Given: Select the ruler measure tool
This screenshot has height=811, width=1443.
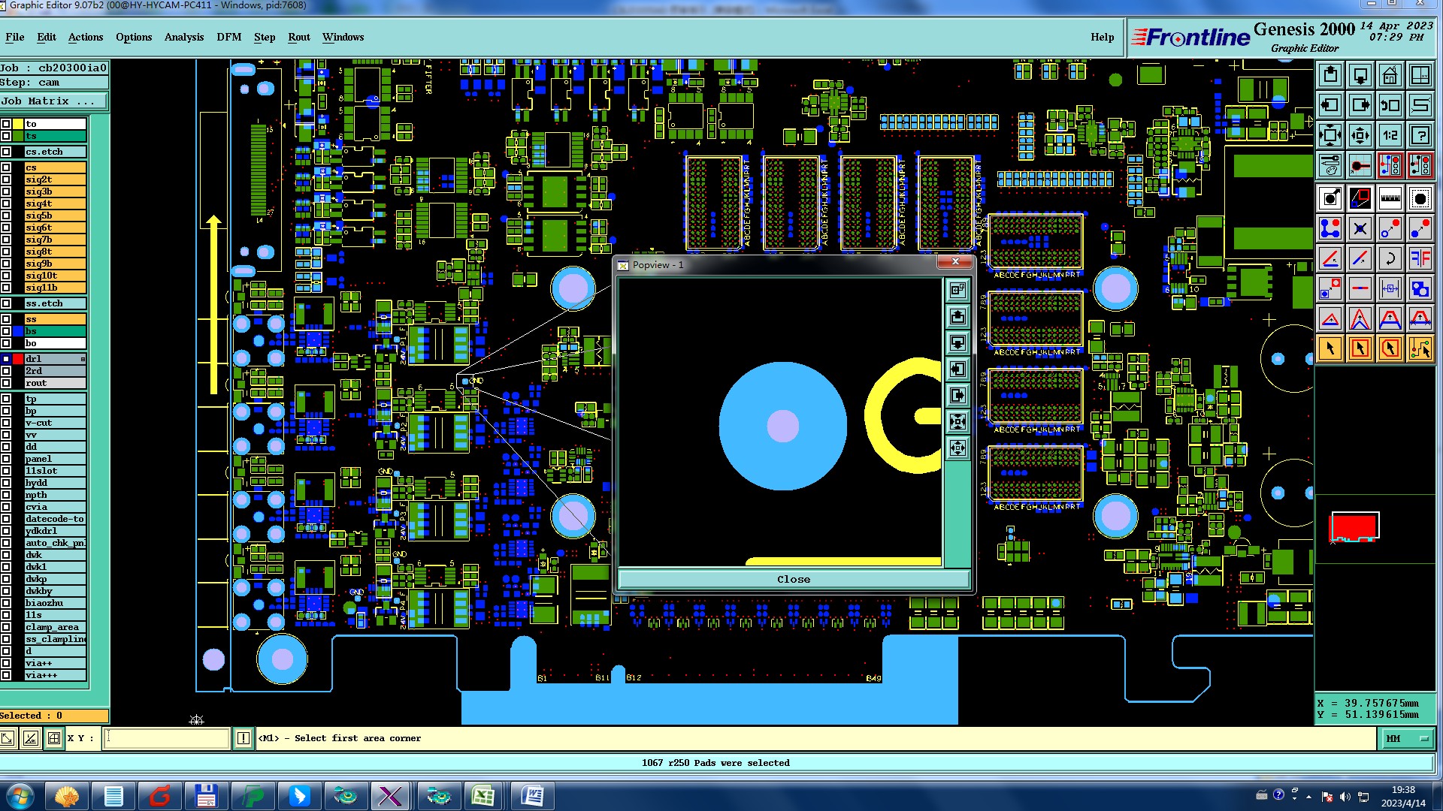Looking at the screenshot, I should 1390,198.
